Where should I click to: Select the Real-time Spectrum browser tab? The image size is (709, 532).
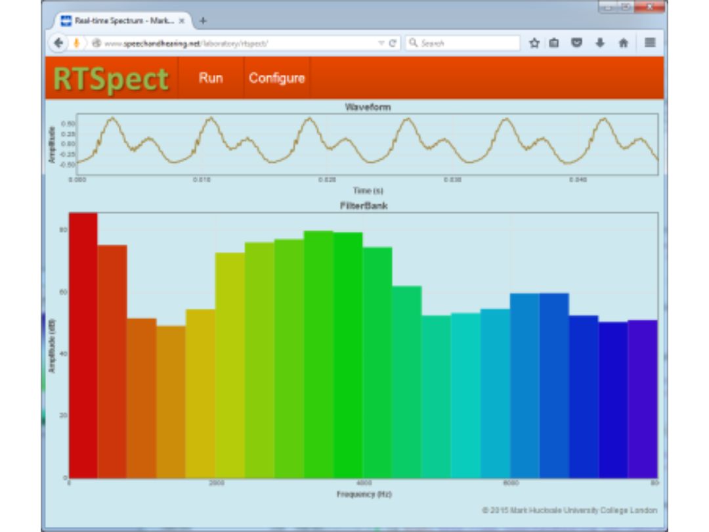[123, 21]
